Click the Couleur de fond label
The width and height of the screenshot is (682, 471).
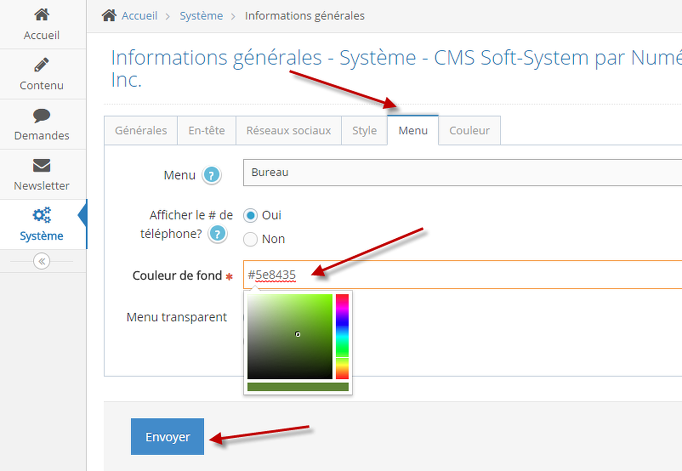177,276
